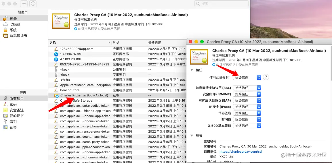Click the certificate icon of Charles Proxy row
The image size is (332, 163).
point(56,96)
